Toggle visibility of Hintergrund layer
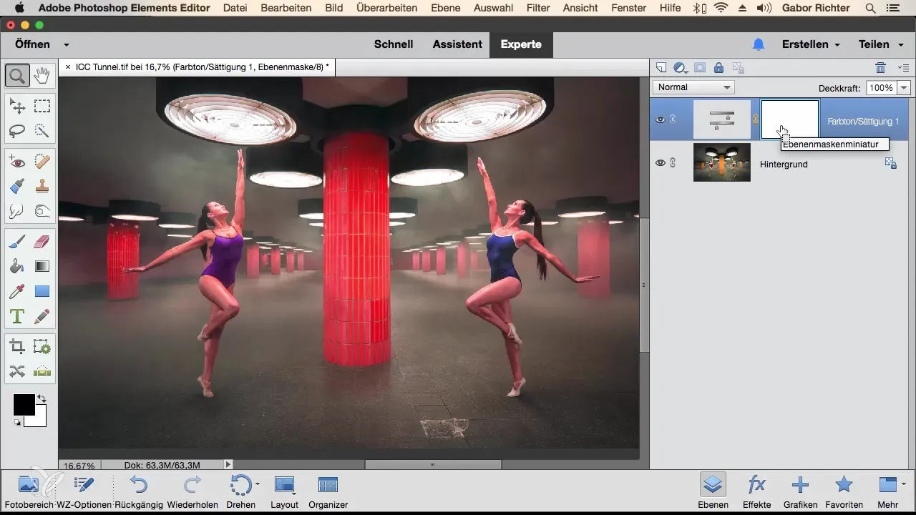The height and width of the screenshot is (515, 916). (x=661, y=163)
